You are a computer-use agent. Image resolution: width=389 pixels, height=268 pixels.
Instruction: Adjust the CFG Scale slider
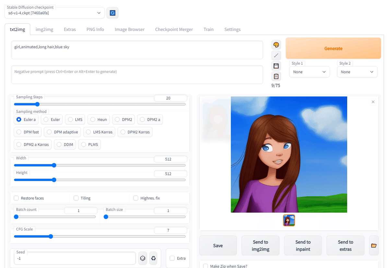tap(100, 237)
